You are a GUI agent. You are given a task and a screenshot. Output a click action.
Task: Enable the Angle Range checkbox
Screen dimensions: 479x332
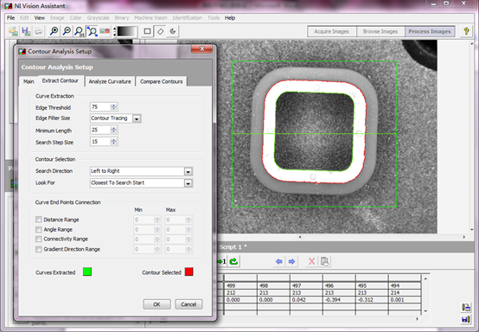[39, 229]
